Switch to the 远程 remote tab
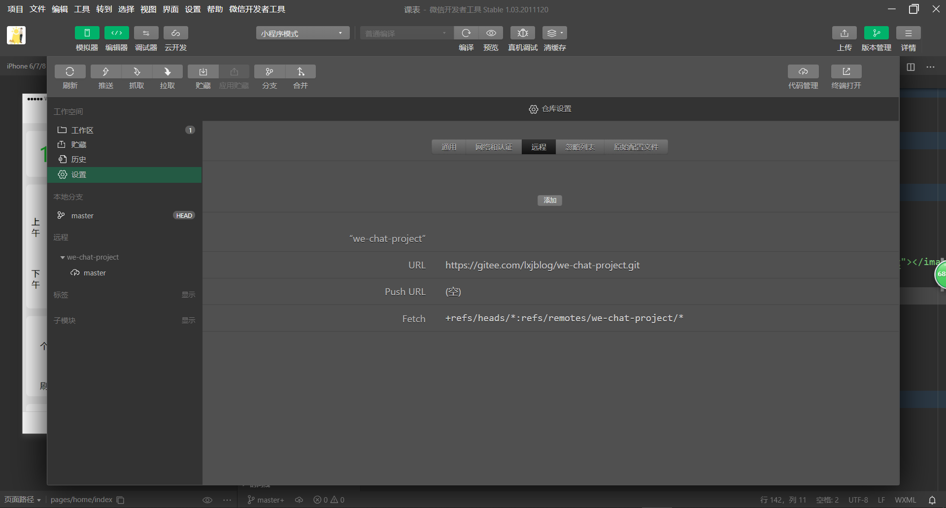 tap(539, 147)
